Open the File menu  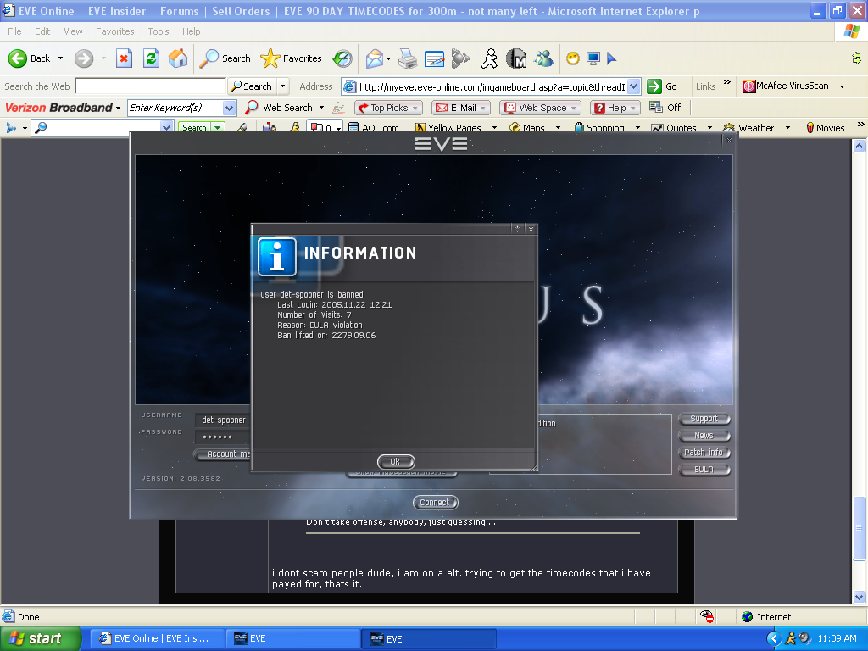(14, 31)
